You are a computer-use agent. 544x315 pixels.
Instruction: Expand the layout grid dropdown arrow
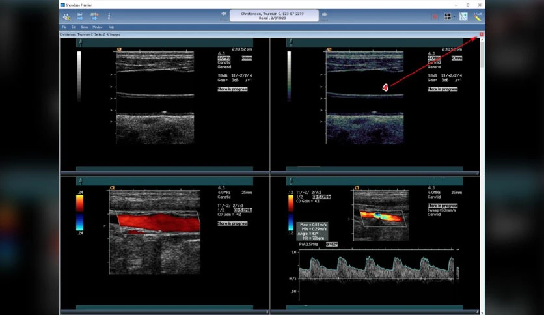(x=454, y=17)
